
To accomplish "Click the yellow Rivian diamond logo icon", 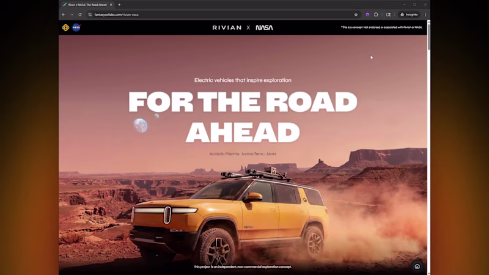I will point(65,28).
